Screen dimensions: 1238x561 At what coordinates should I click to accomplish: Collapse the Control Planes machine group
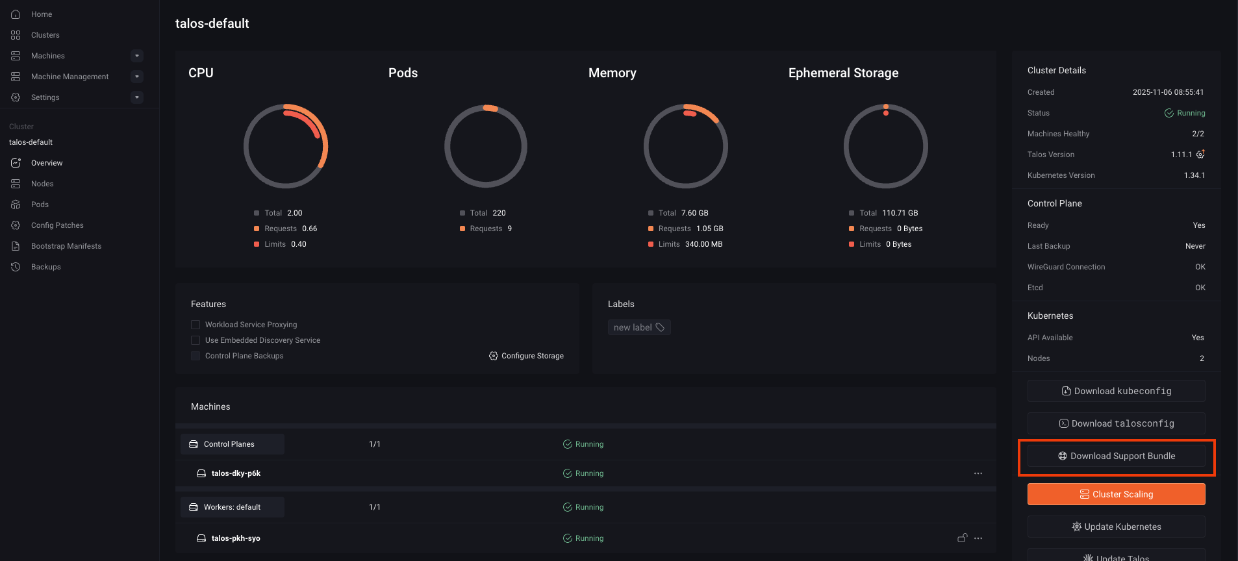pos(233,444)
